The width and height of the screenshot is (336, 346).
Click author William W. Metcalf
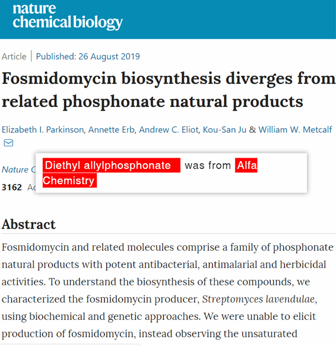pyautogui.click(x=295, y=130)
